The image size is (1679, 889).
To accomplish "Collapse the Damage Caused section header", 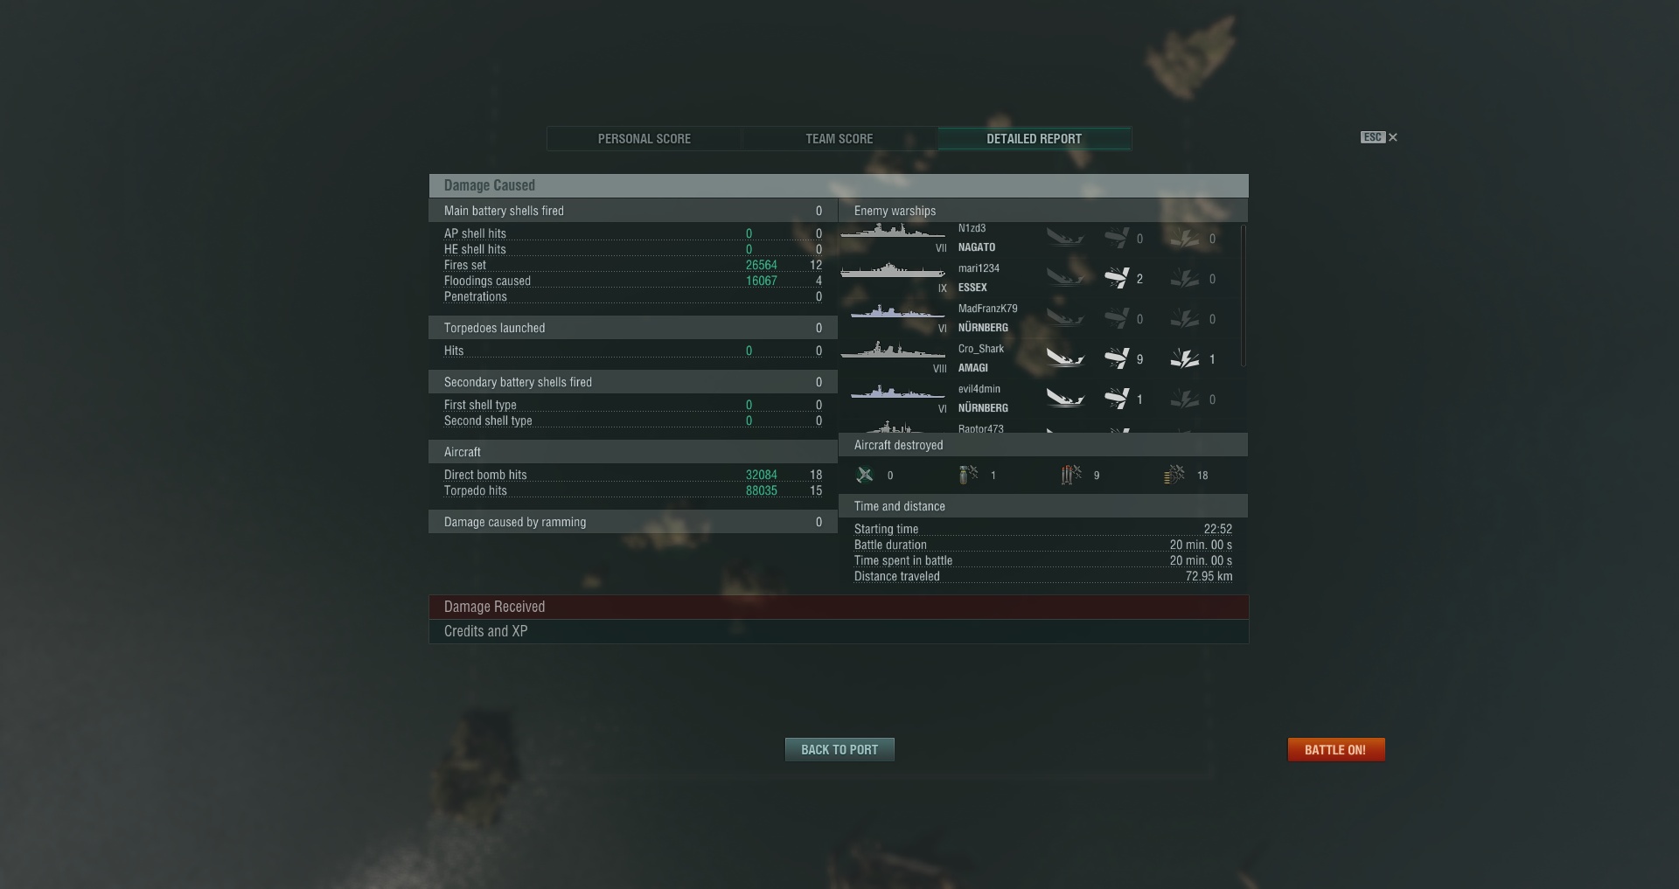I will [839, 185].
